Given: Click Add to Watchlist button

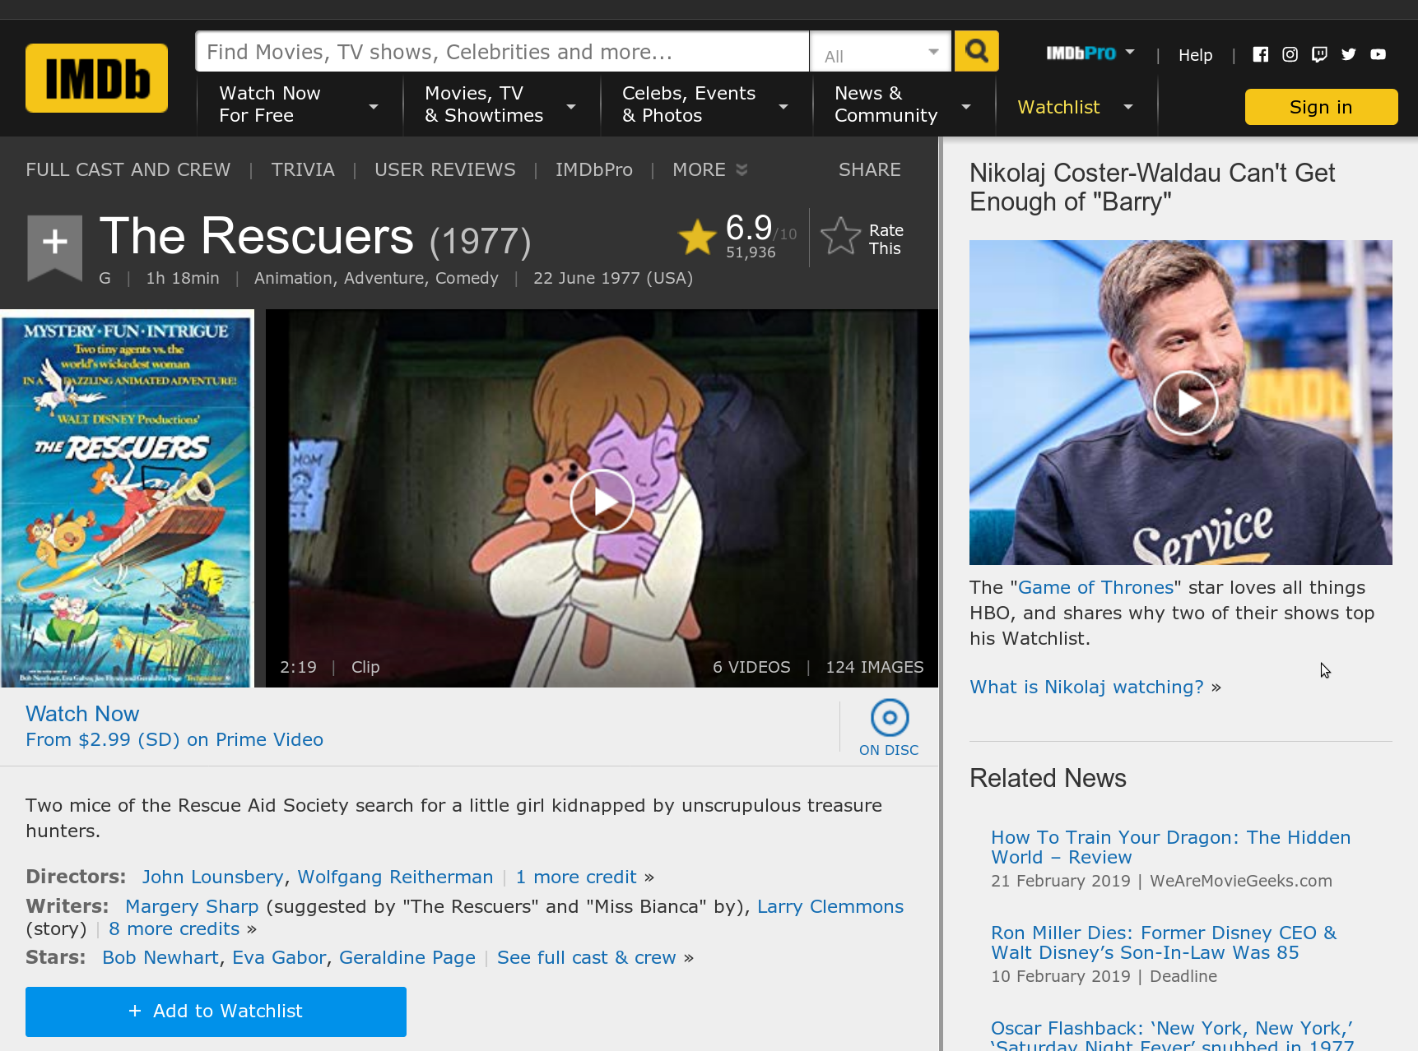Looking at the screenshot, I should tap(216, 1012).
